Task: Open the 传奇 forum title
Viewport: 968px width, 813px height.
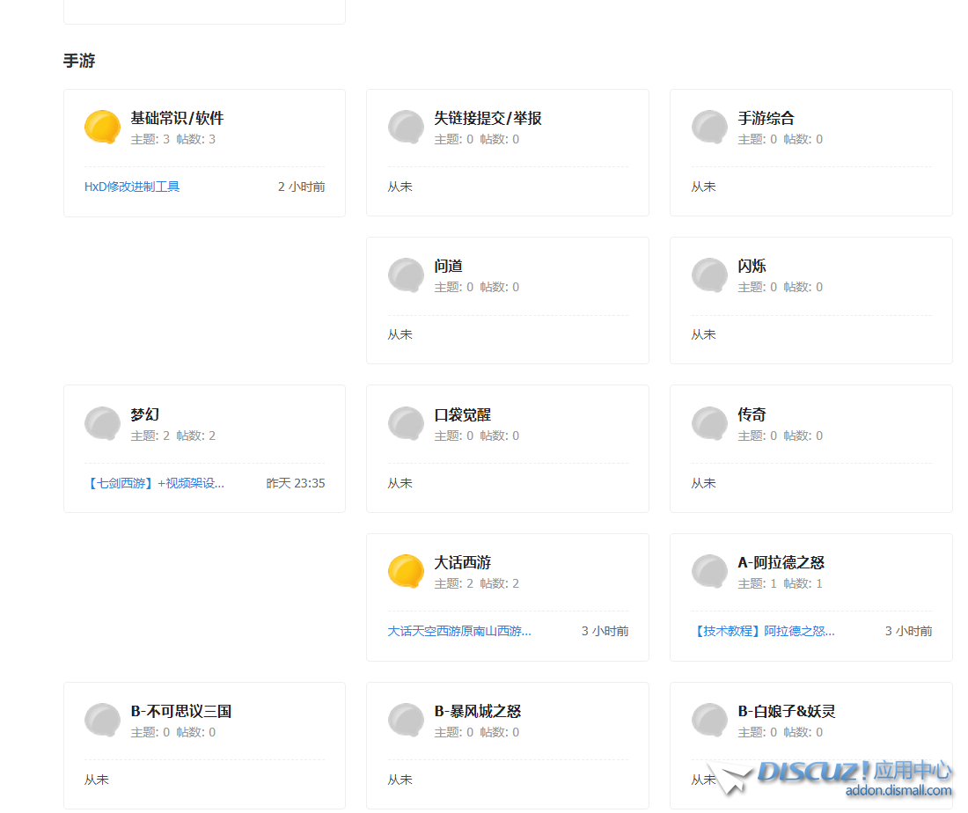Action: [752, 414]
